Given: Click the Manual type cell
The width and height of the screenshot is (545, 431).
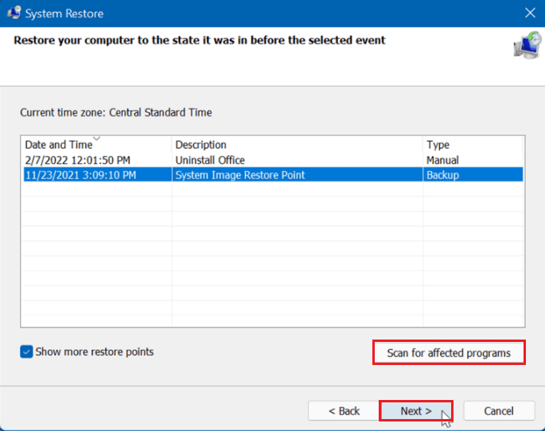Looking at the screenshot, I should pos(442,160).
